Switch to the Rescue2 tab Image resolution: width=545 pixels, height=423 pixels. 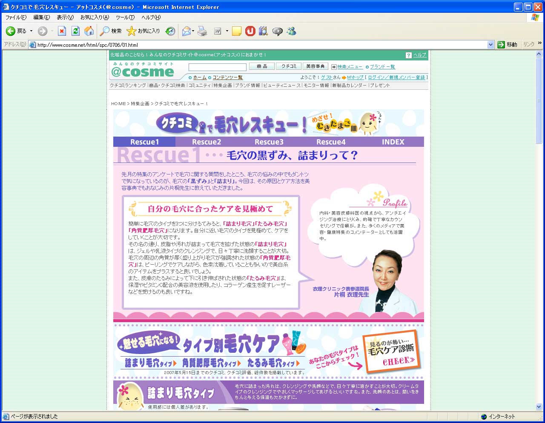click(207, 142)
